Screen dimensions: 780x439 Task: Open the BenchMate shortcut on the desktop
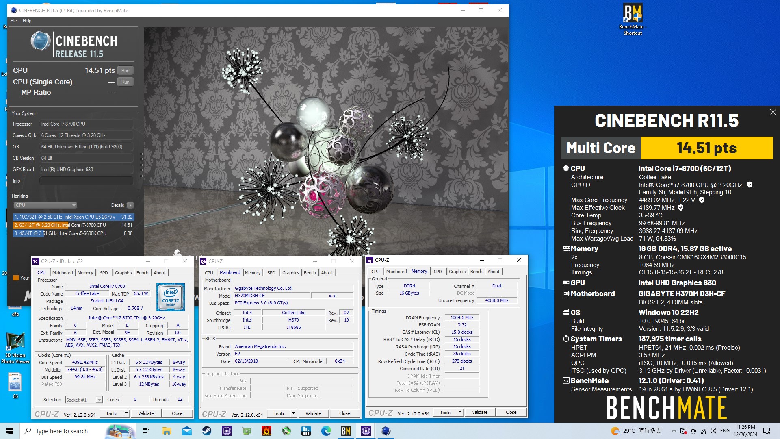pos(633,20)
